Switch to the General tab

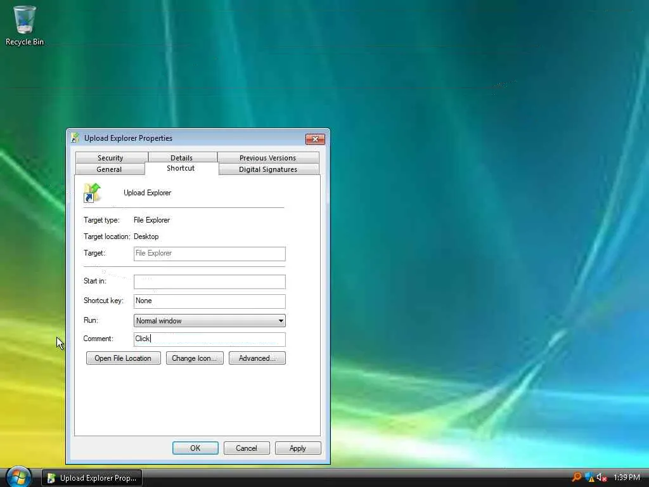click(x=109, y=169)
